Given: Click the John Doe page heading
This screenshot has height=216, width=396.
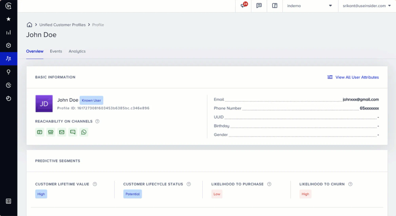Looking at the screenshot, I should (41, 35).
